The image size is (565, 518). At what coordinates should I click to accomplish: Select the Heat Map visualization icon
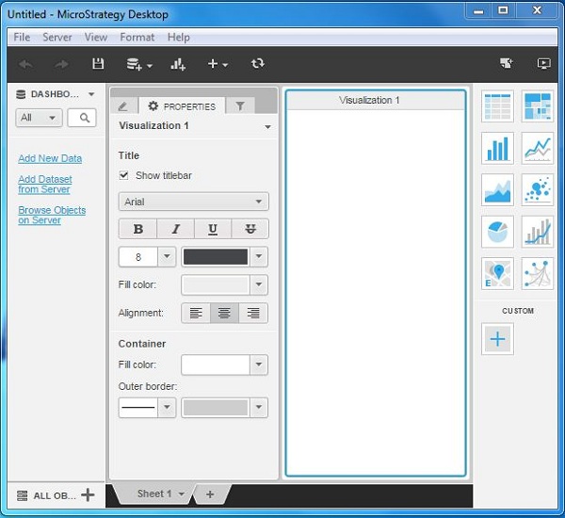click(537, 106)
